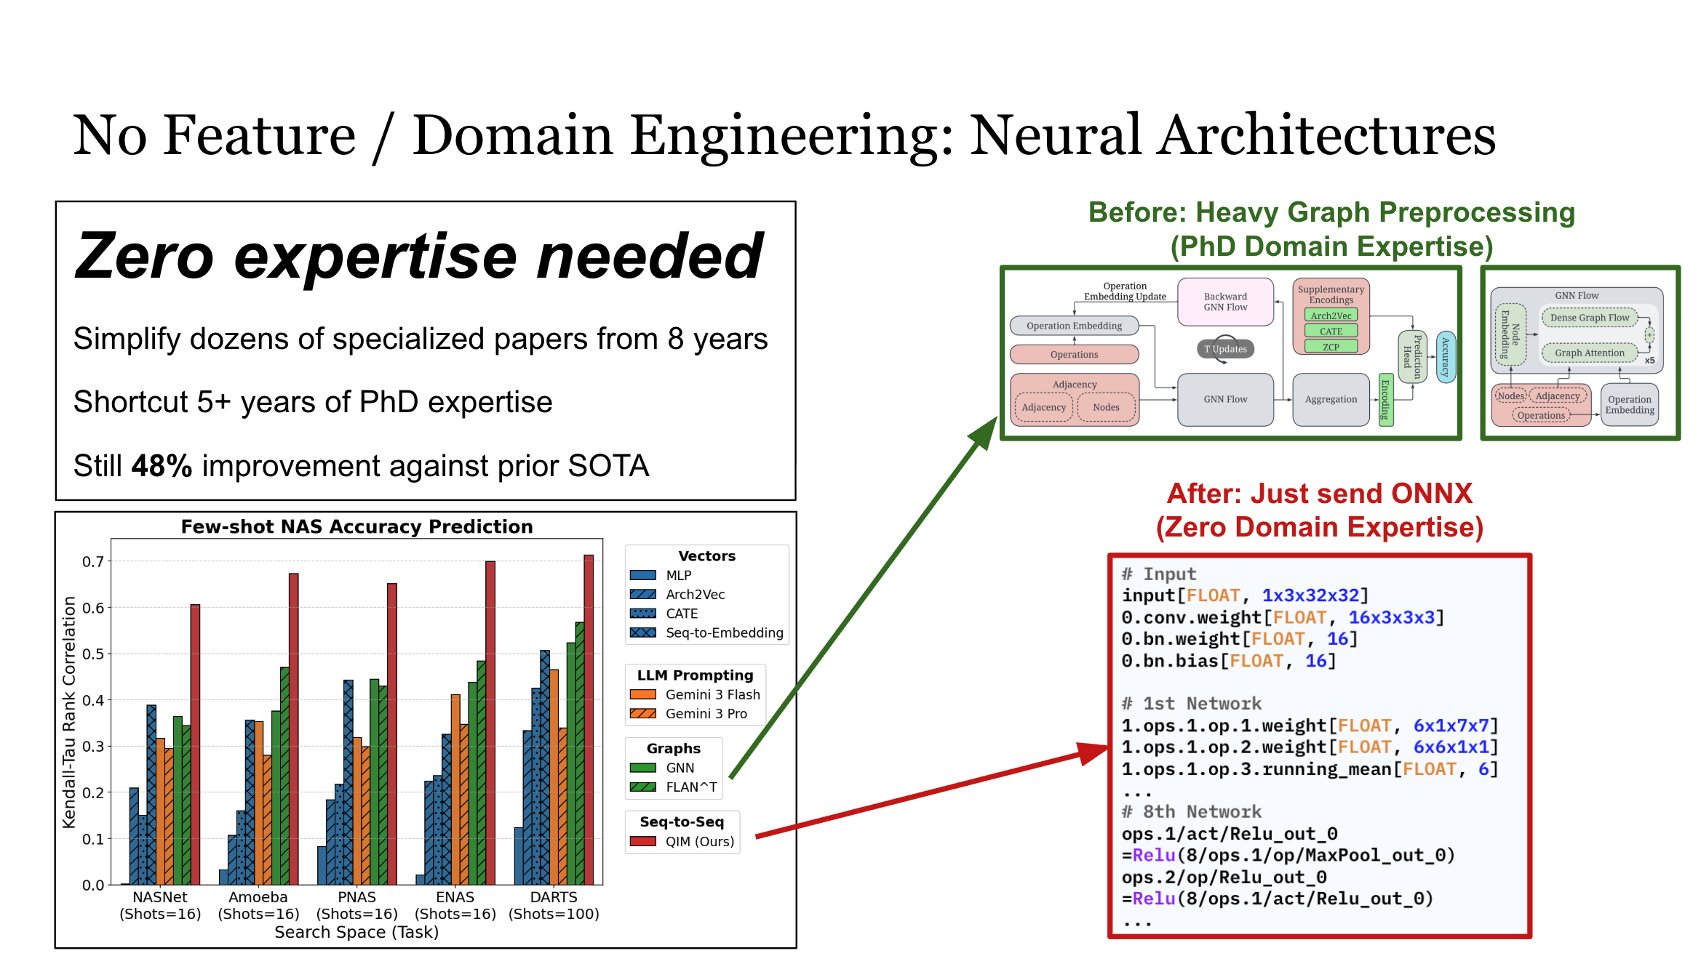This screenshot has height=956, width=1701.
Task: Click the vertical 'Prediction Head' block
Action: click(x=1412, y=356)
